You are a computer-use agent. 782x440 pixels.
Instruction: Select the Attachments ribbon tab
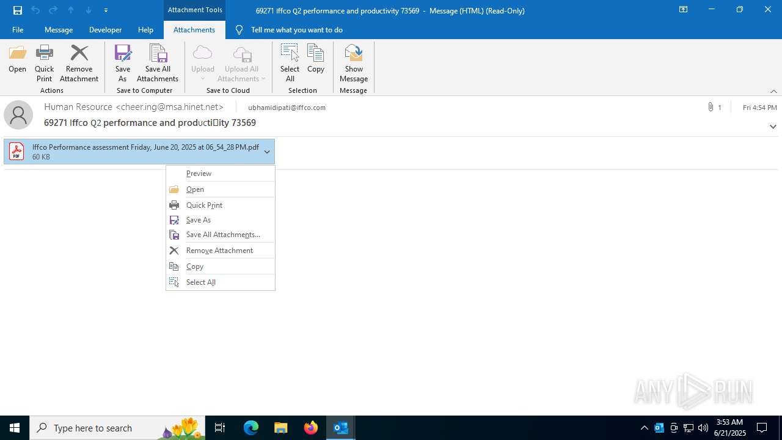194,30
